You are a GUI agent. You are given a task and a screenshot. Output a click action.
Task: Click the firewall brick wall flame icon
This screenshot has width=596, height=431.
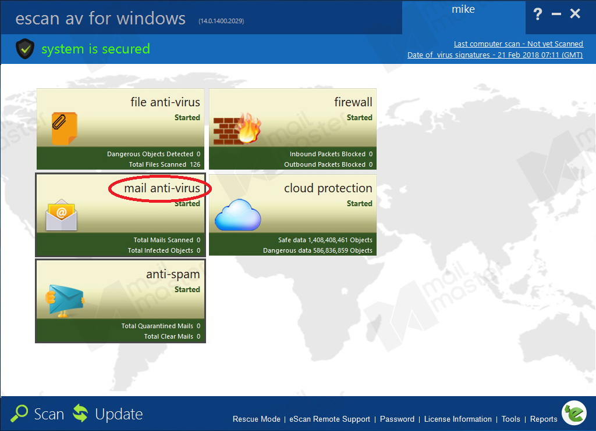(237, 128)
